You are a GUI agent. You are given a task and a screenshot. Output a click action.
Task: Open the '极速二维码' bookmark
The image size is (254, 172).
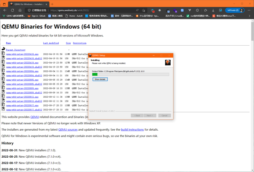(56, 16)
